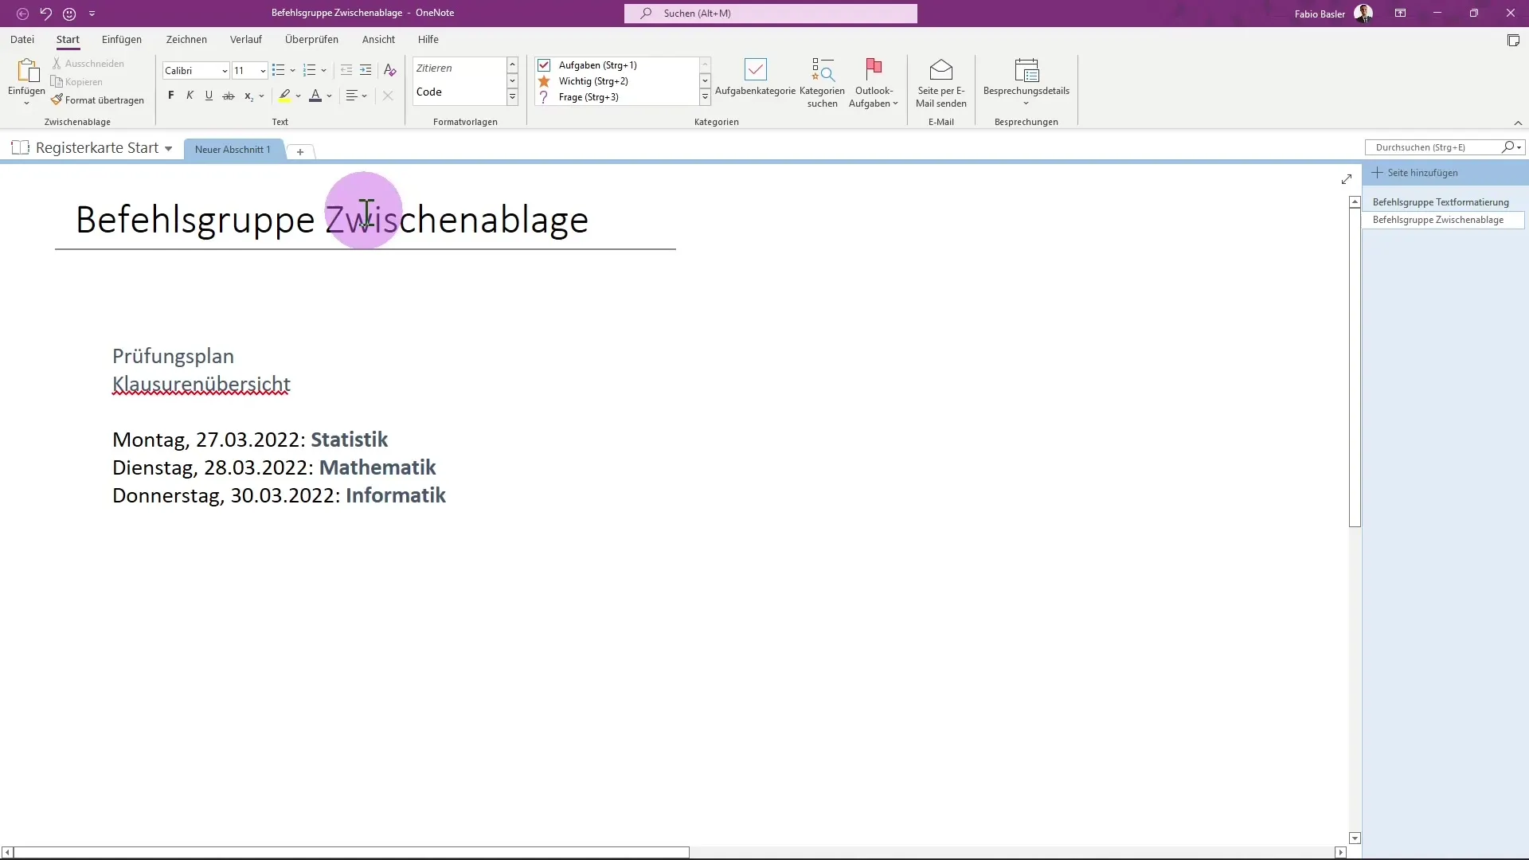The width and height of the screenshot is (1529, 860).
Task: Open the Hilfe tab
Action: (428, 39)
